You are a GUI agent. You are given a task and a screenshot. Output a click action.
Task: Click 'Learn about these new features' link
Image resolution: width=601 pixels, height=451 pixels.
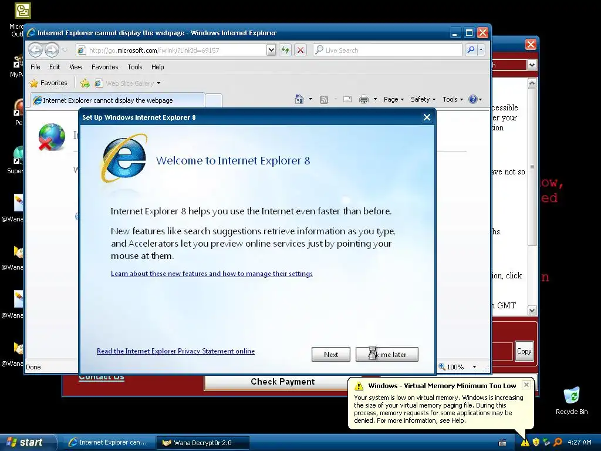pos(211,274)
